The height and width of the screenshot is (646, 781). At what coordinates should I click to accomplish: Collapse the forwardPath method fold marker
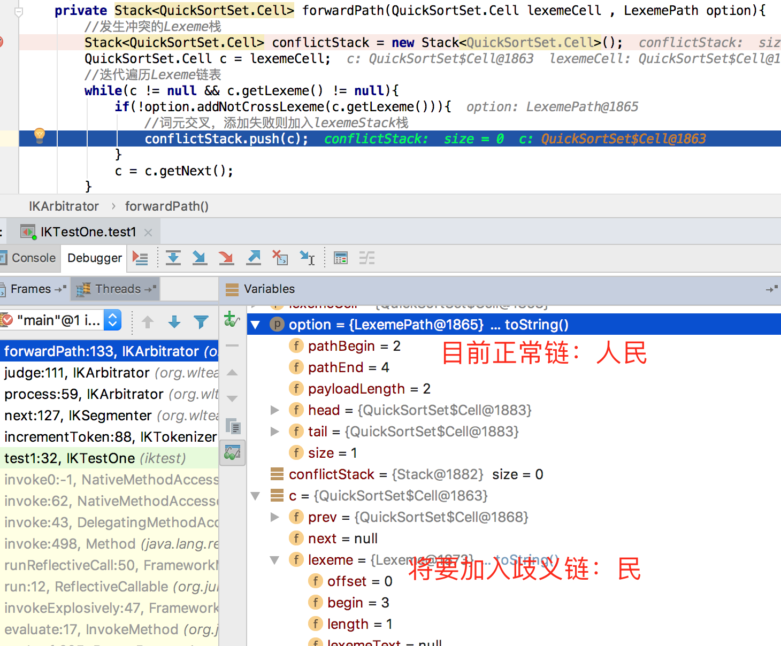tap(19, 11)
